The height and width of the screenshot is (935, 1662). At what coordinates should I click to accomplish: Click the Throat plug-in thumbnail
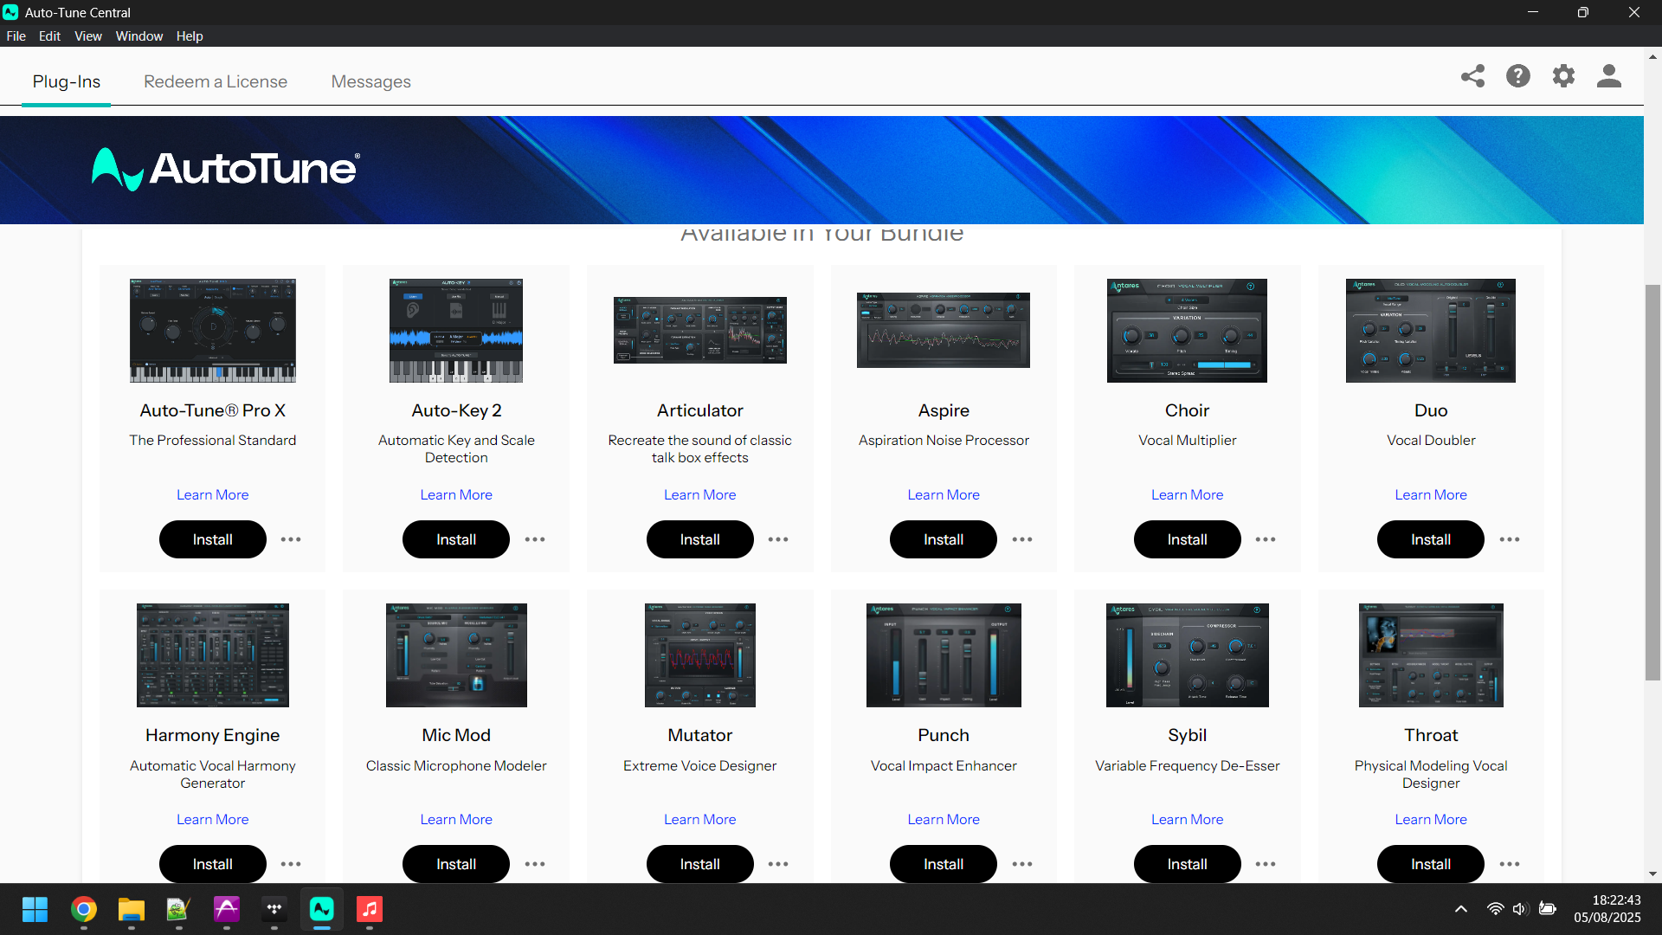(1431, 655)
